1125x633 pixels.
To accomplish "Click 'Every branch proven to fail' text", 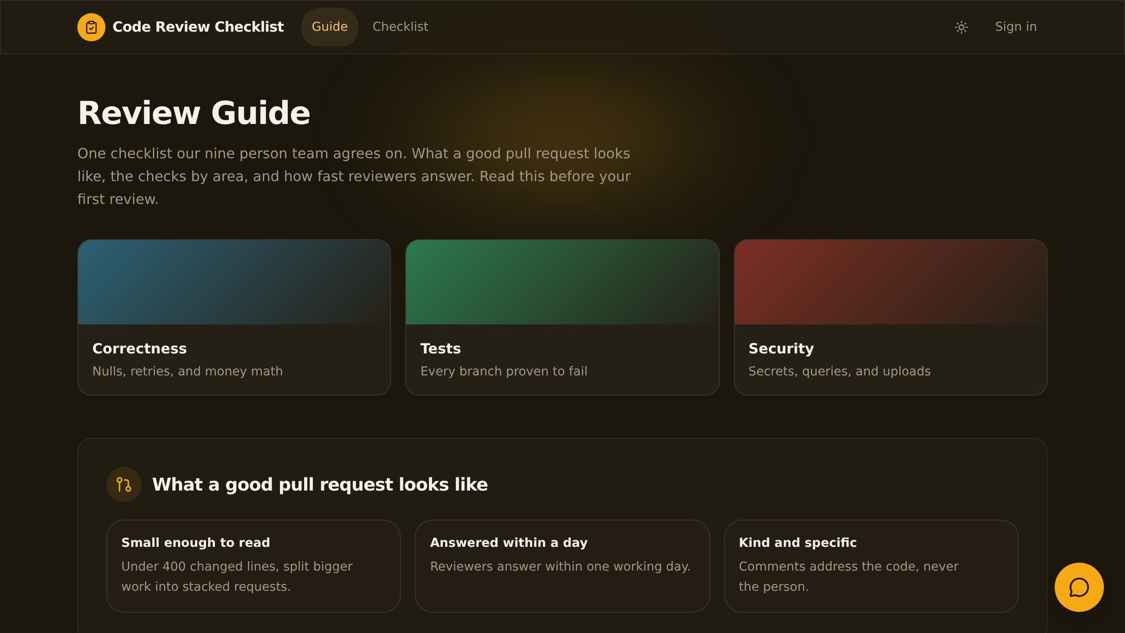I will pos(504,371).
